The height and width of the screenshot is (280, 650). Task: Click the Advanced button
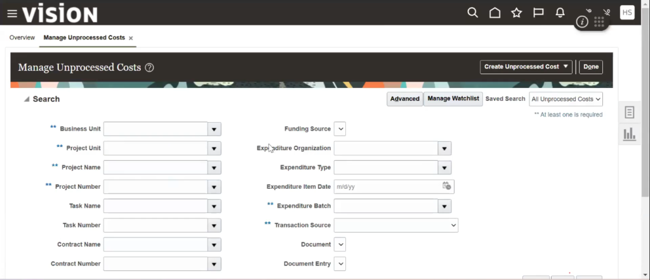(x=405, y=99)
